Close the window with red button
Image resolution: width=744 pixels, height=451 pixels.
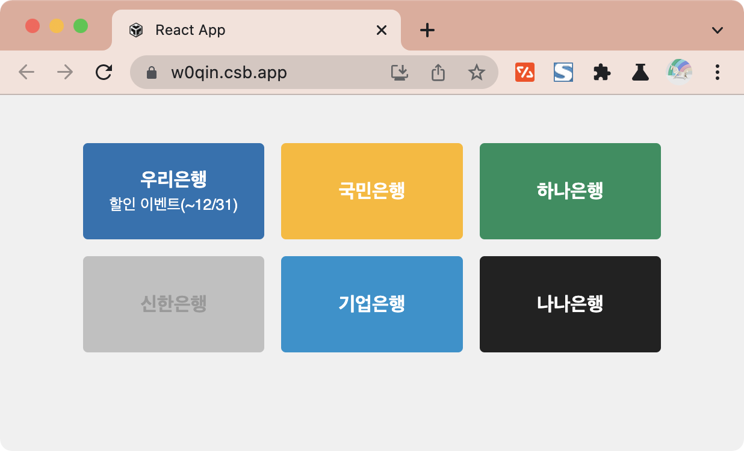33,26
